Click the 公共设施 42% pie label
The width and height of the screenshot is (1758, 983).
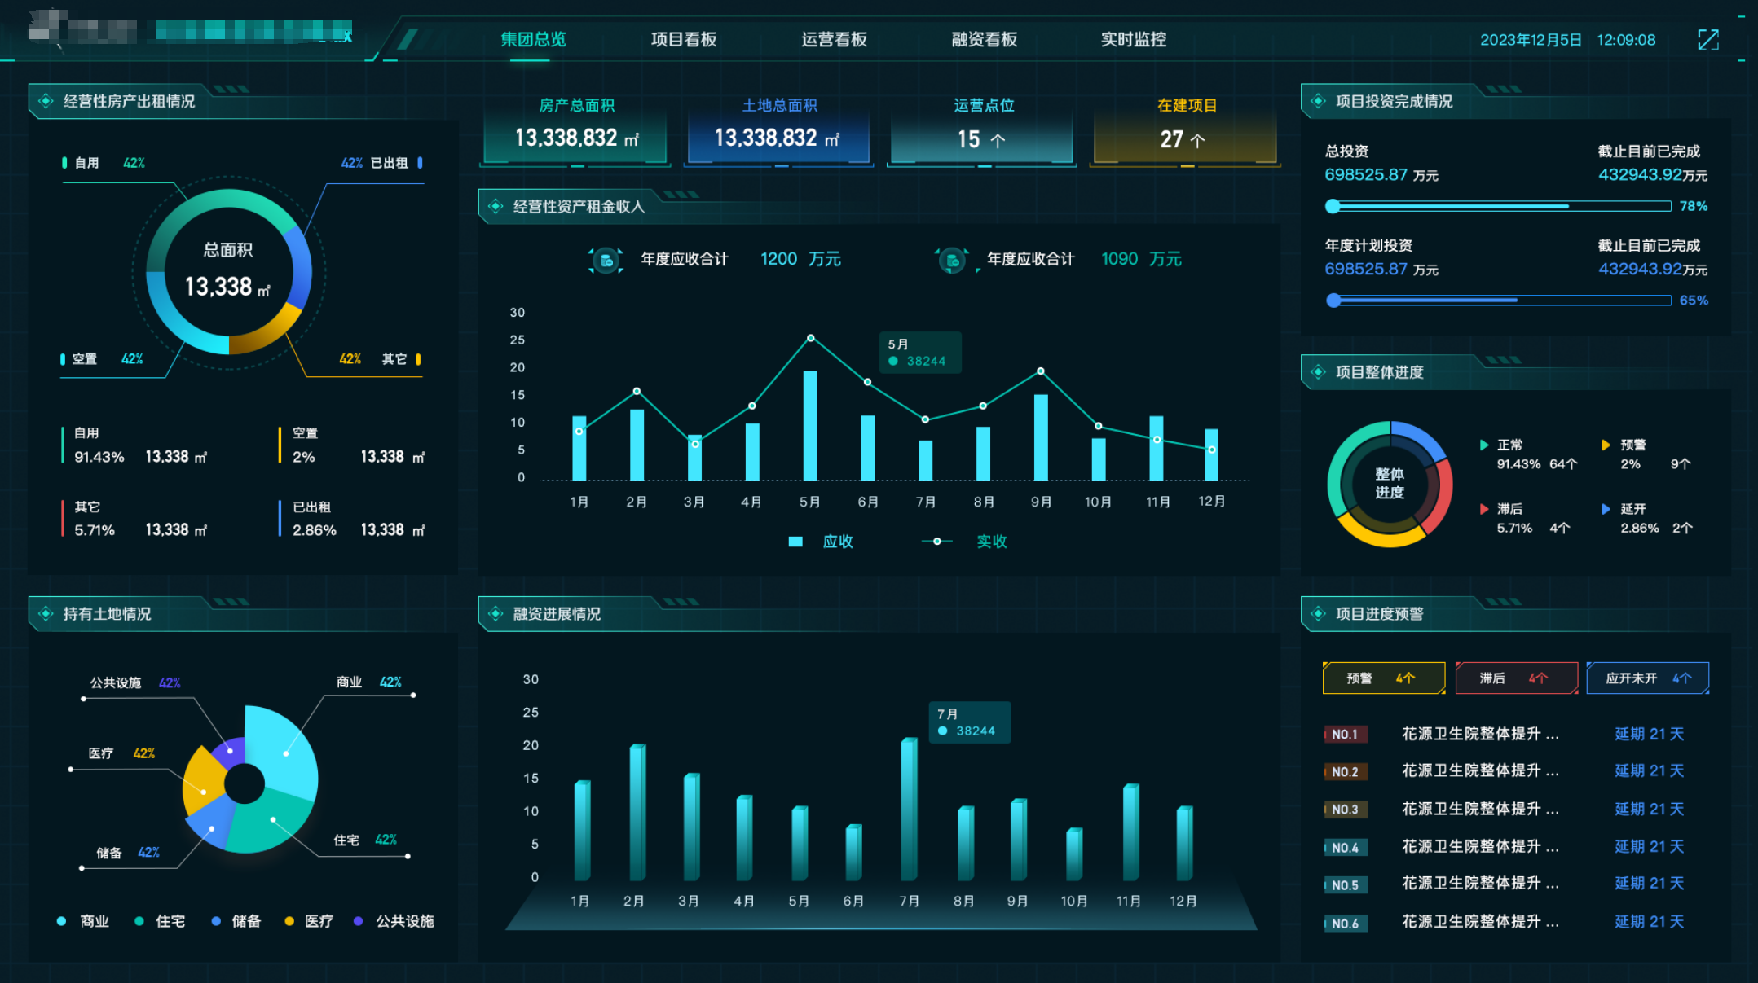pos(135,682)
